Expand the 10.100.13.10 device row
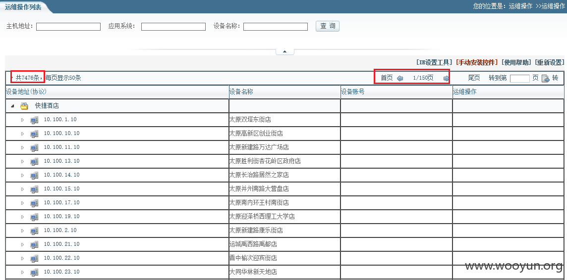Image resolution: width=567 pixels, height=280 pixels. (22, 161)
